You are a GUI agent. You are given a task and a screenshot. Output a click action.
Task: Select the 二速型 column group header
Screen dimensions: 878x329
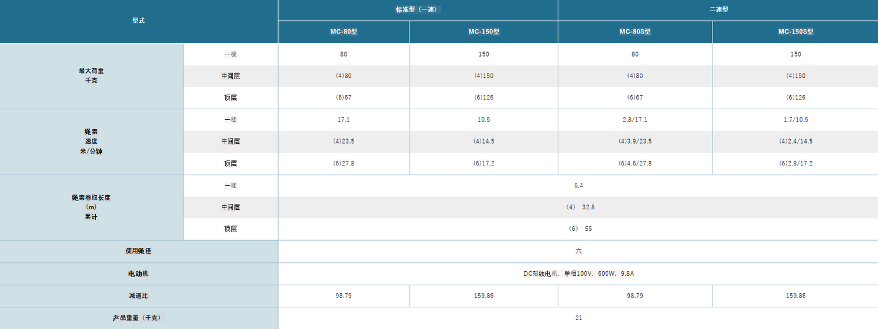point(718,10)
